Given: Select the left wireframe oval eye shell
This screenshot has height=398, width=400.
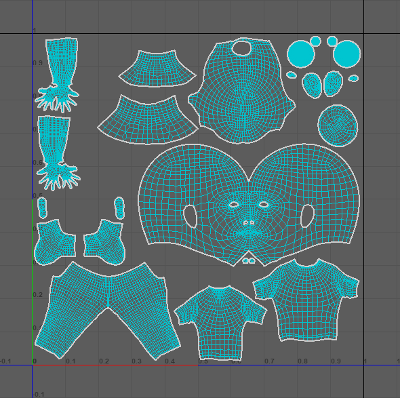Looking at the screenshot, I should pyautogui.click(x=312, y=85).
